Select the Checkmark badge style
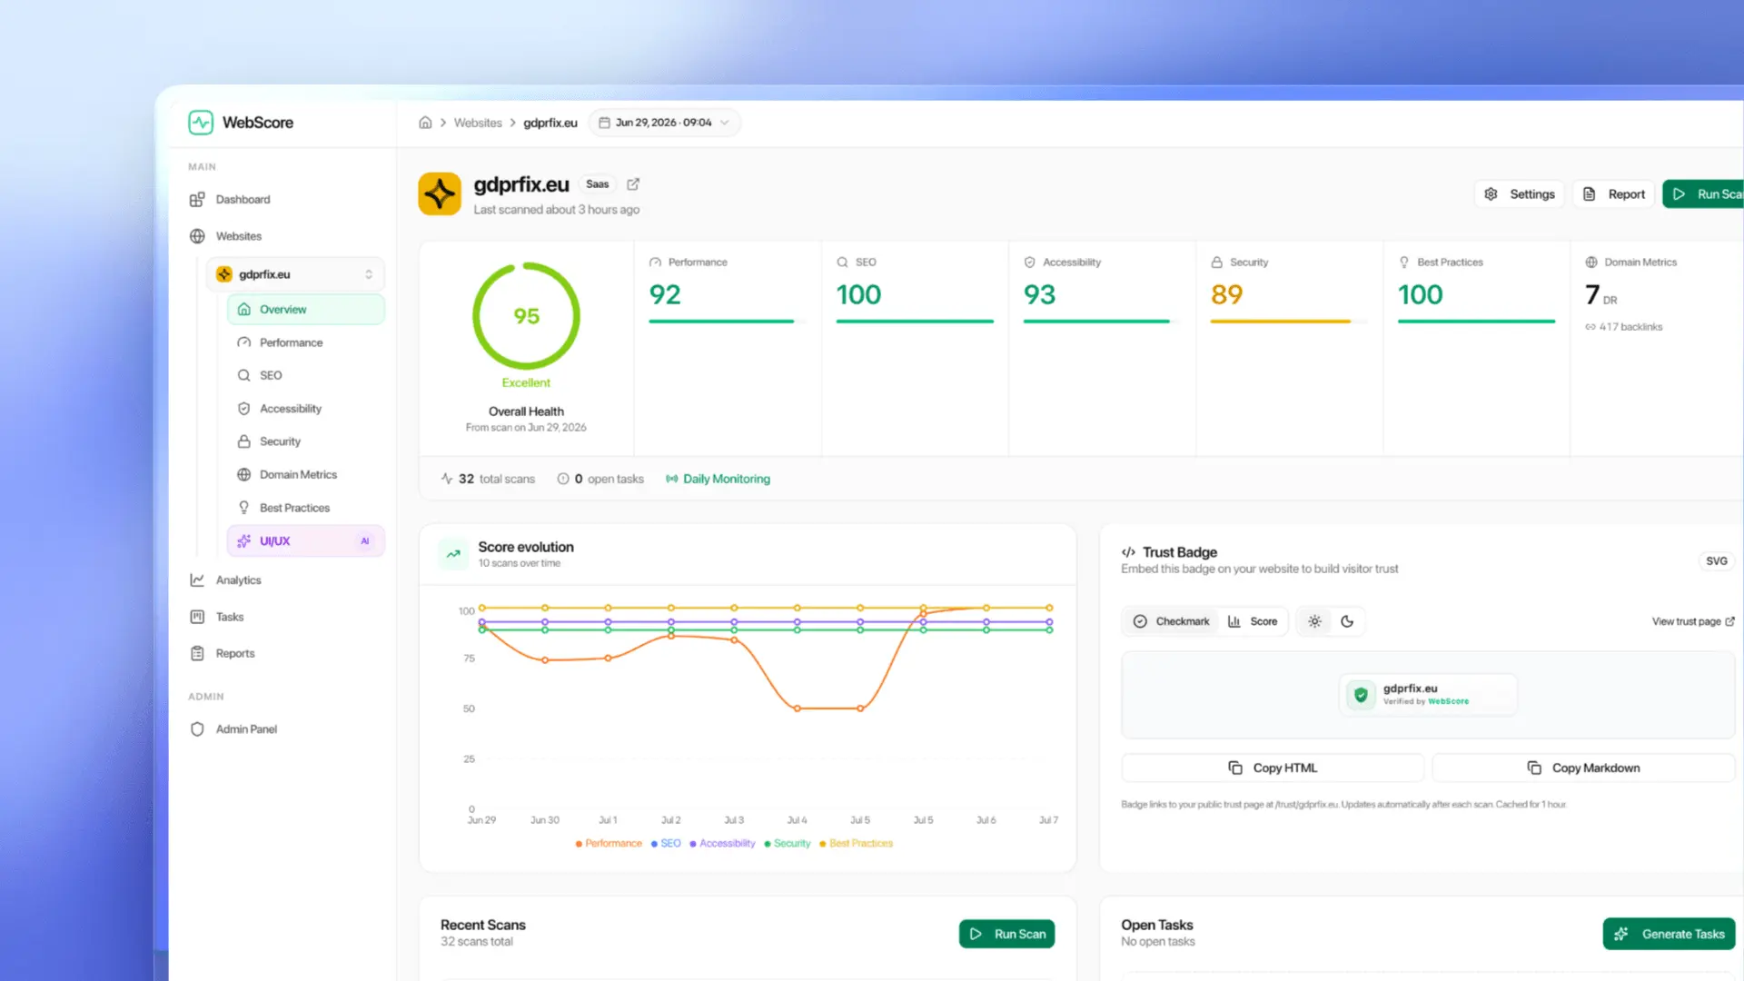The image size is (1744, 981). tap(1171, 622)
